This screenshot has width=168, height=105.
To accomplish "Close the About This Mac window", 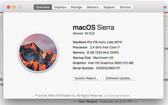I will tap(8, 7).
